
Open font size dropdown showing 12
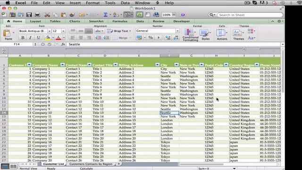(63, 31)
